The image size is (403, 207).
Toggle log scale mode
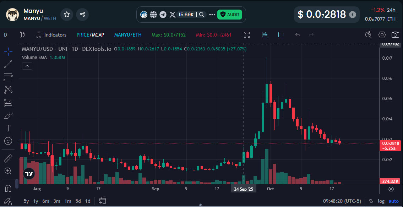click(381, 201)
